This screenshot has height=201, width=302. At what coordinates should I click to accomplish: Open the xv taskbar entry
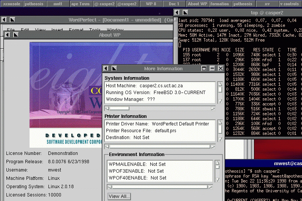click(x=266, y=4)
